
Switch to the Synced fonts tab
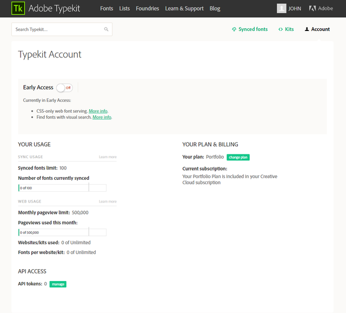point(250,29)
